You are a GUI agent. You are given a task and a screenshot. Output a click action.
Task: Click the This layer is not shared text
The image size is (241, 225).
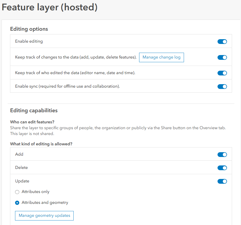[32, 134]
